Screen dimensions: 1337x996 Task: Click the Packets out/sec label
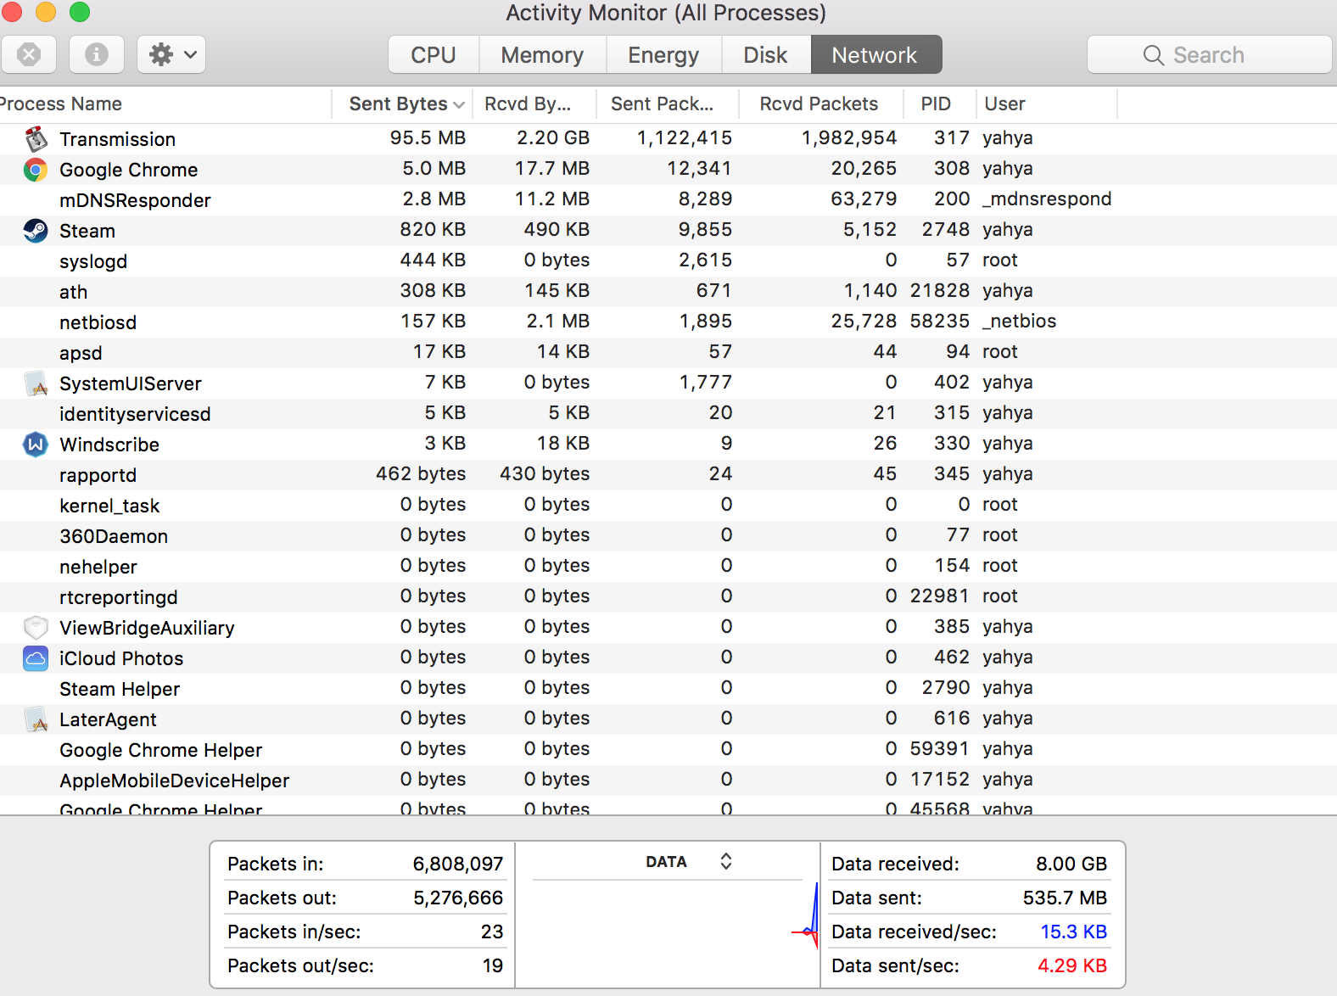tap(300, 965)
